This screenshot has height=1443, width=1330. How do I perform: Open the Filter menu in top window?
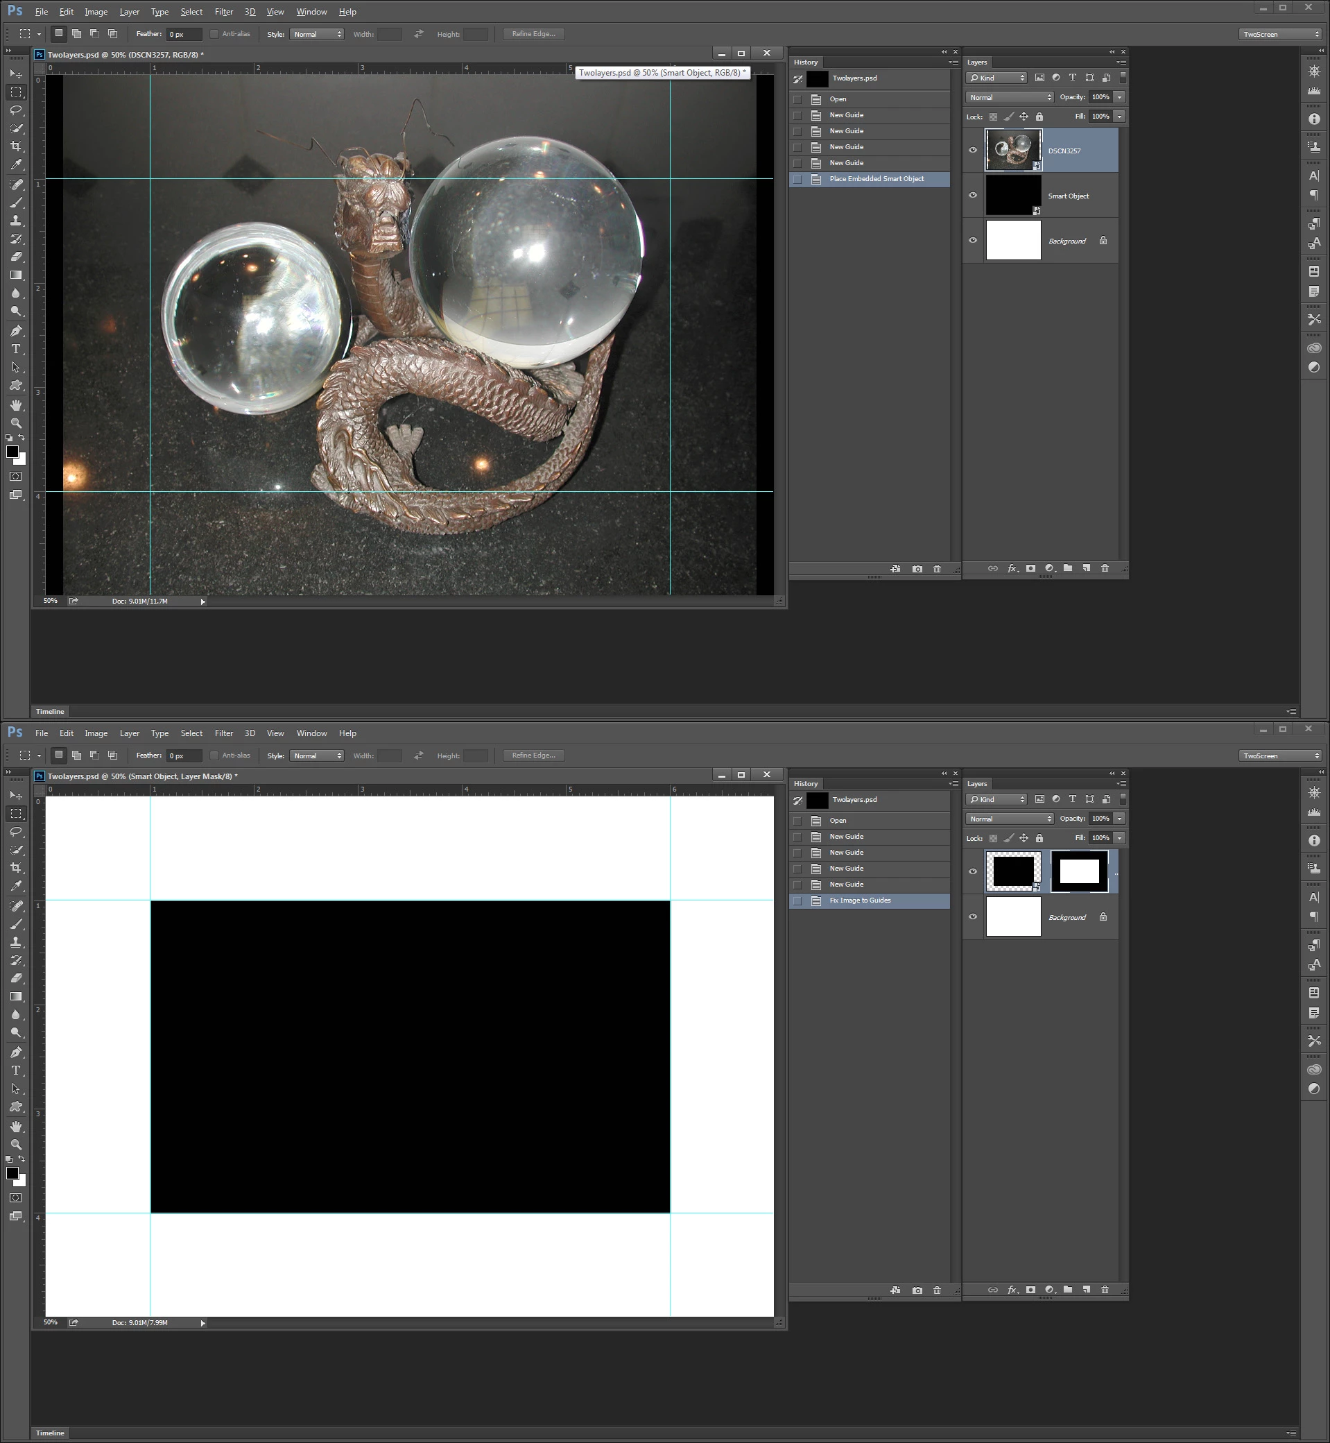pos(224,12)
